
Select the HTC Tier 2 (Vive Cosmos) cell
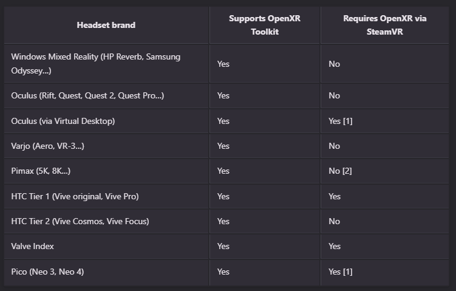pos(80,221)
